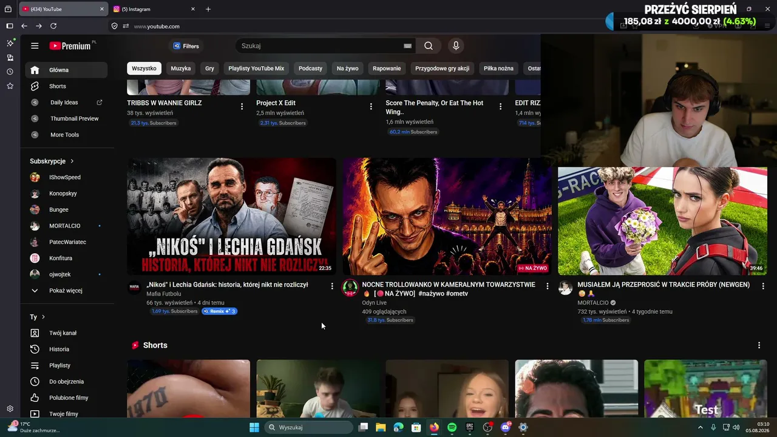Open More Tools in the sidebar

point(66,135)
